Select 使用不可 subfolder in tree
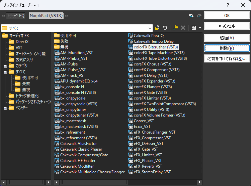The height and width of the screenshot is (186, 251). click(26, 78)
